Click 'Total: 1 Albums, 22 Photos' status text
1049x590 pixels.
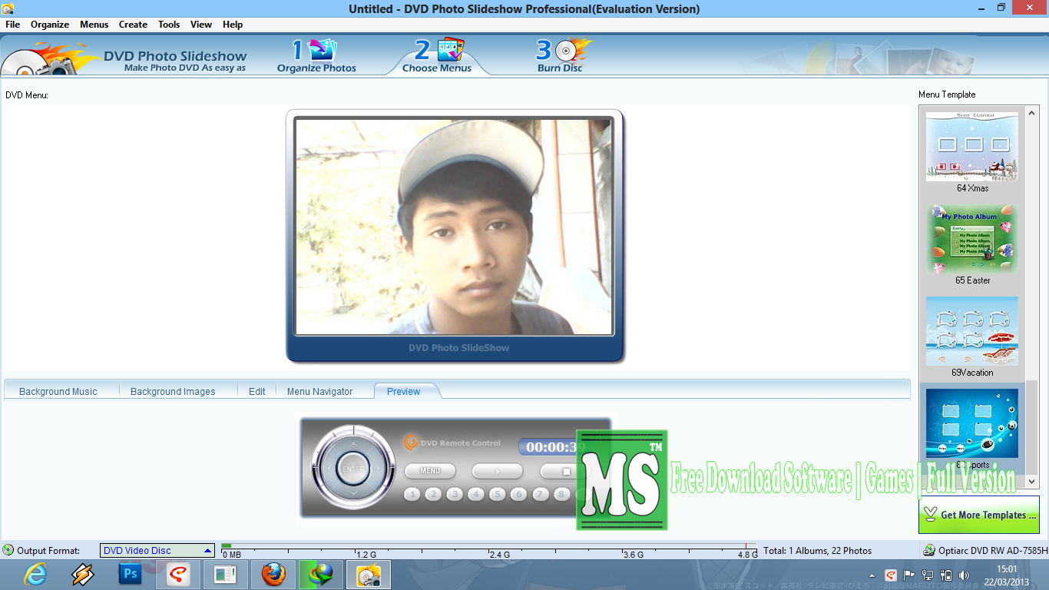tap(818, 550)
